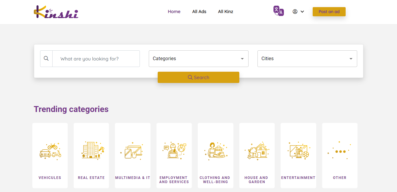Open Clothing and Well-being icon

(x=215, y=151)
